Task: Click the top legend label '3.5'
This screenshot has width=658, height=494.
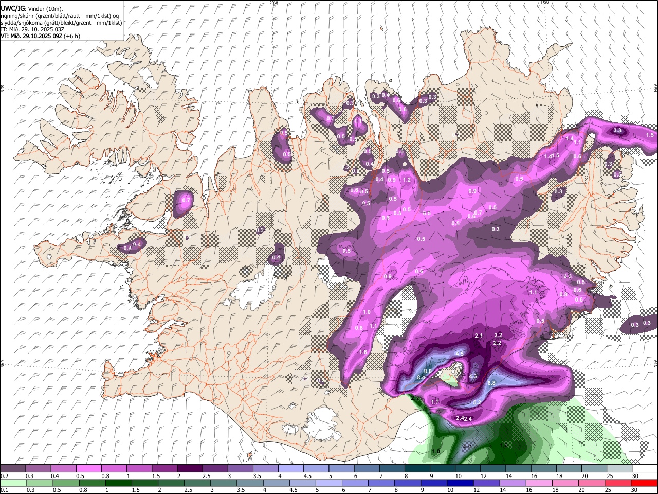Action: (x=257, y=476)
